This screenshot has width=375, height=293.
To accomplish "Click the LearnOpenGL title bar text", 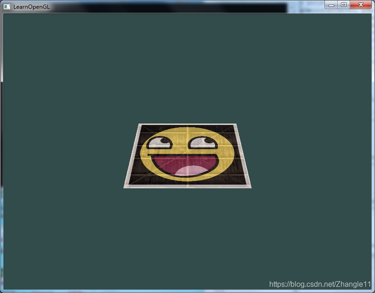I will click(x=31, y=7).
